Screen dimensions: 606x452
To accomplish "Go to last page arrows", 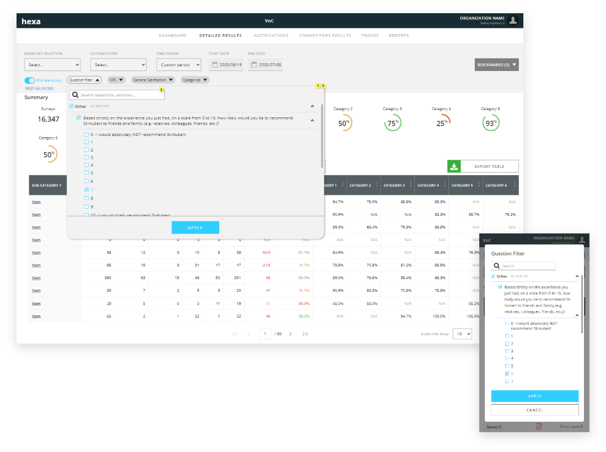I will point(305,334).
